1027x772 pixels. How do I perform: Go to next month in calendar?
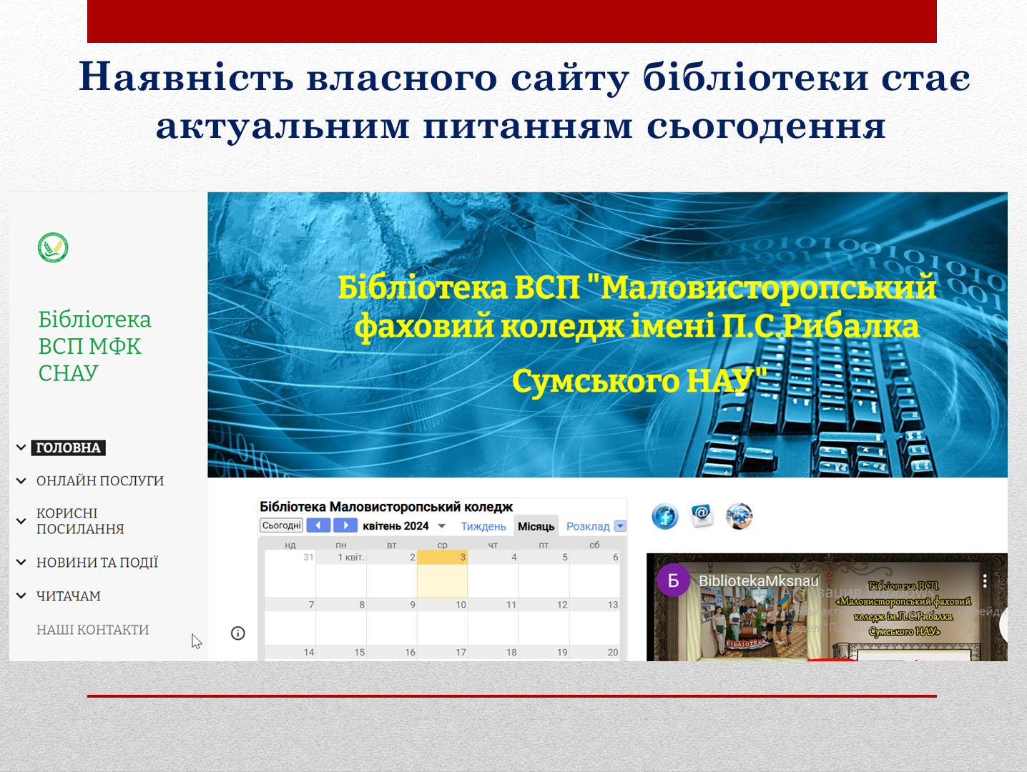345,525
